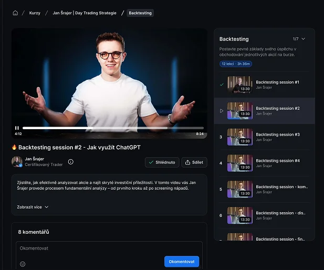Open thumbnail of 'Backtesting session - kom..'

coord(240,189)
